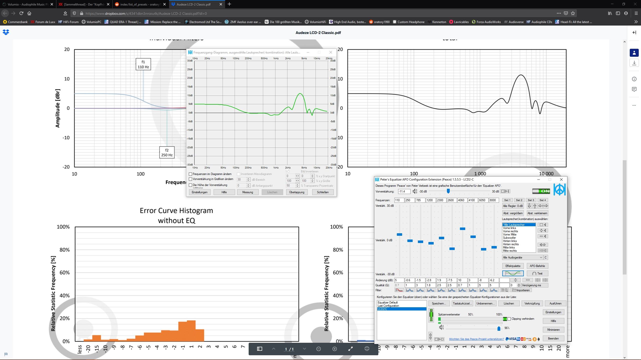Click 'Alle Regler: 0 dB' button
Image resolution: width=641 pixels, height=360 pixels.
point(513,206)
